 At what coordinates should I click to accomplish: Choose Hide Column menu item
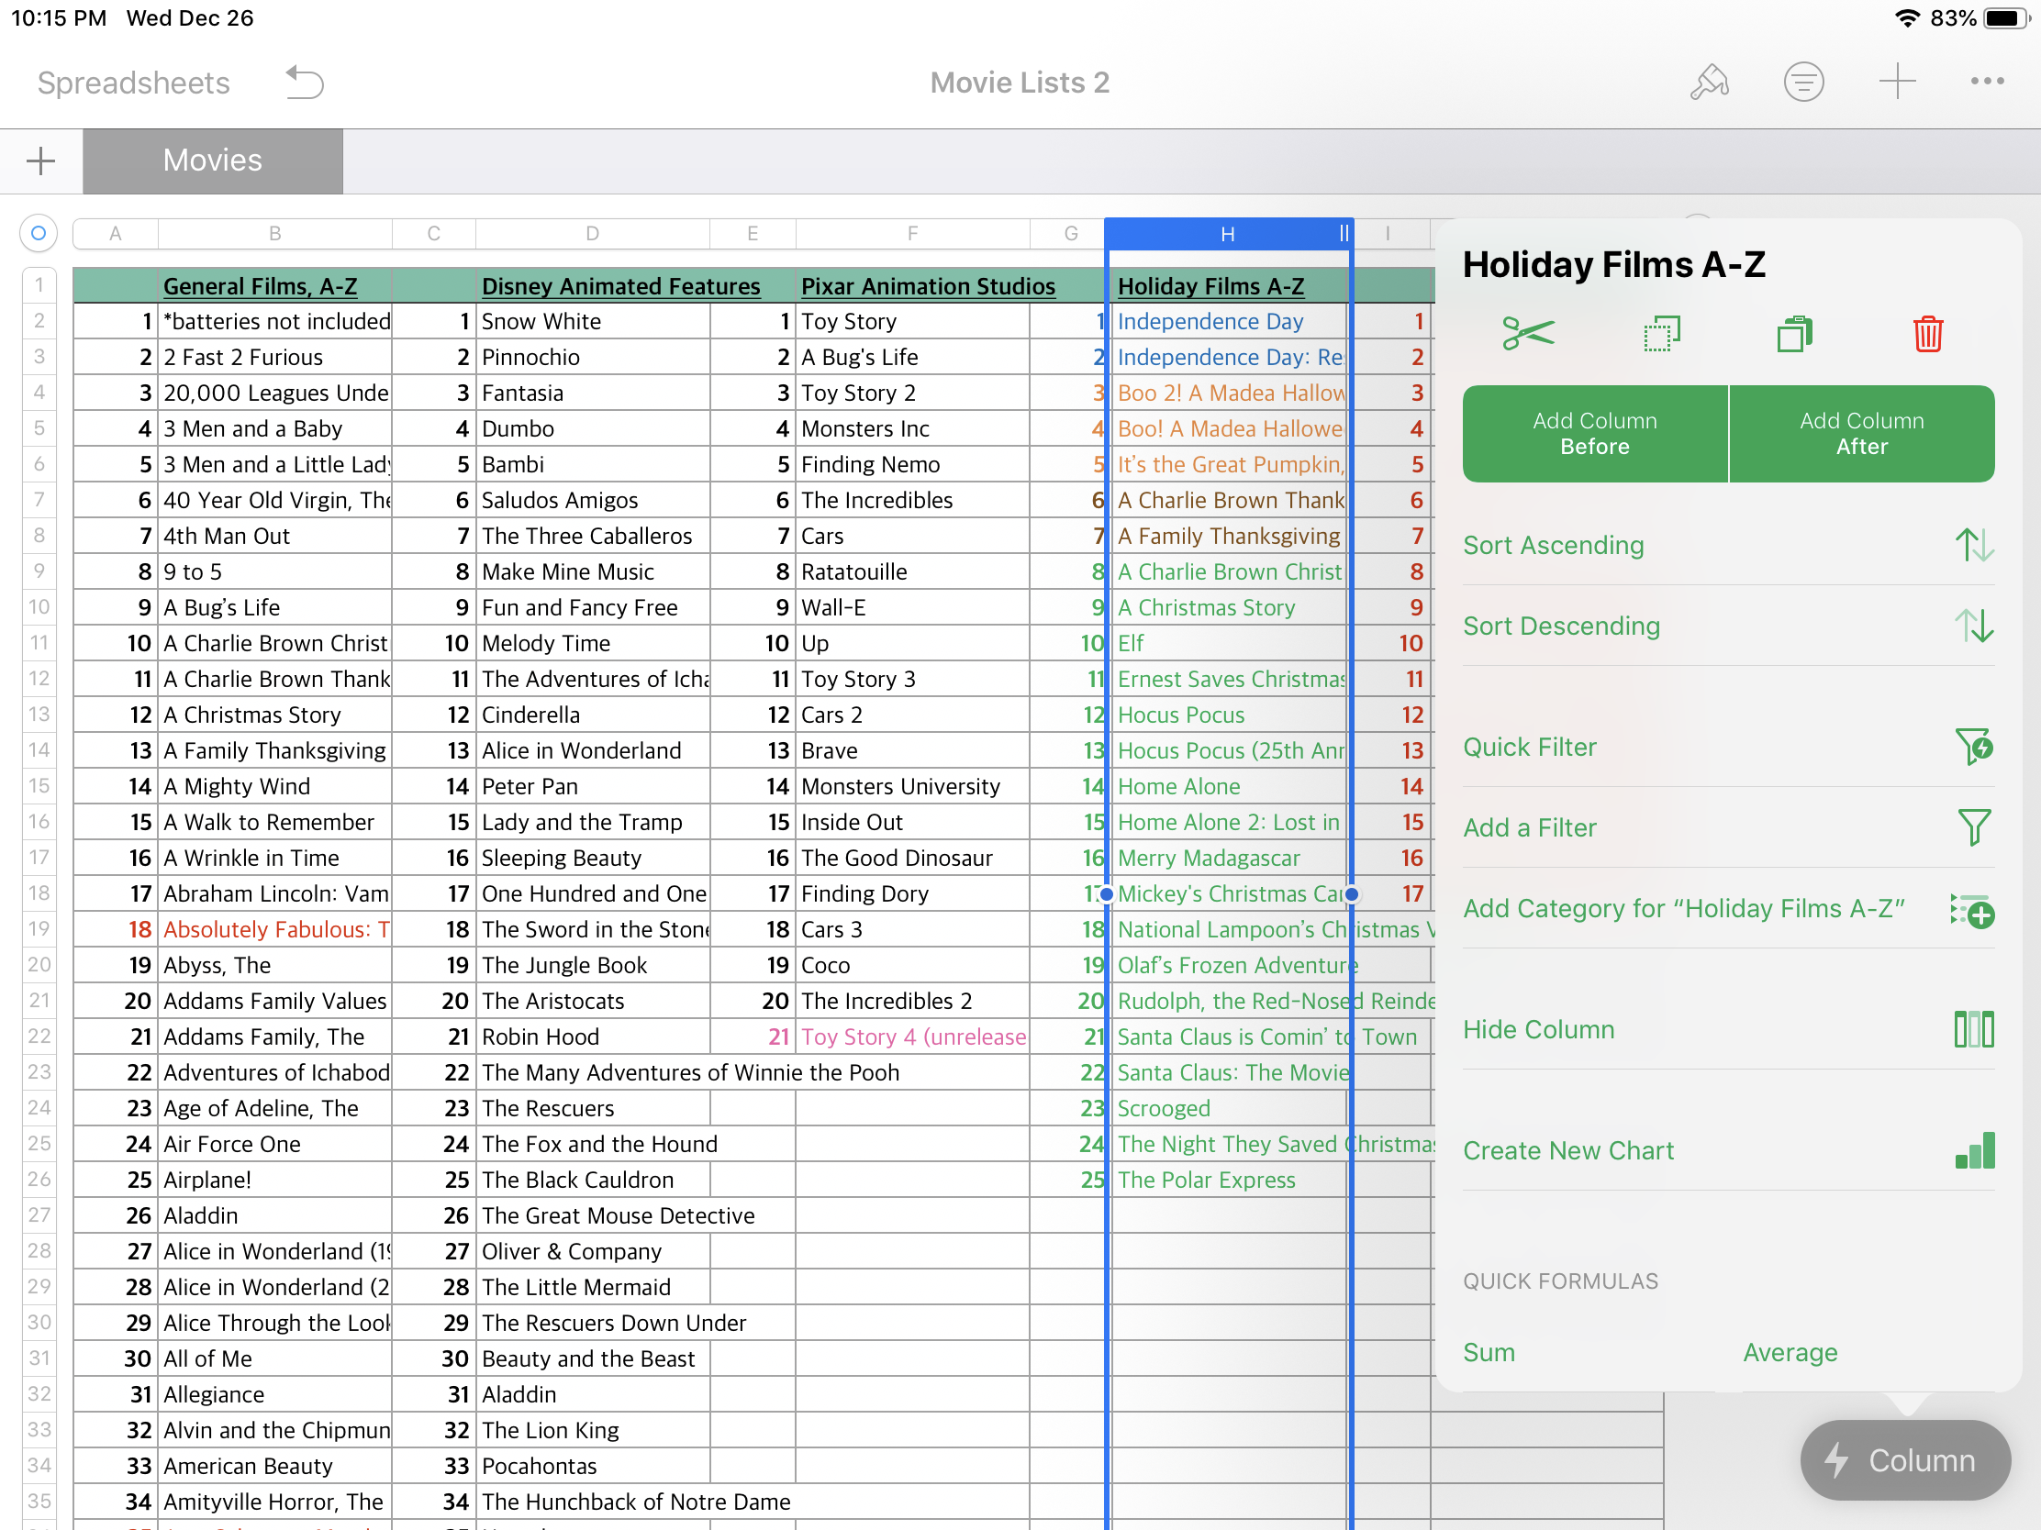point(1728,1030)
